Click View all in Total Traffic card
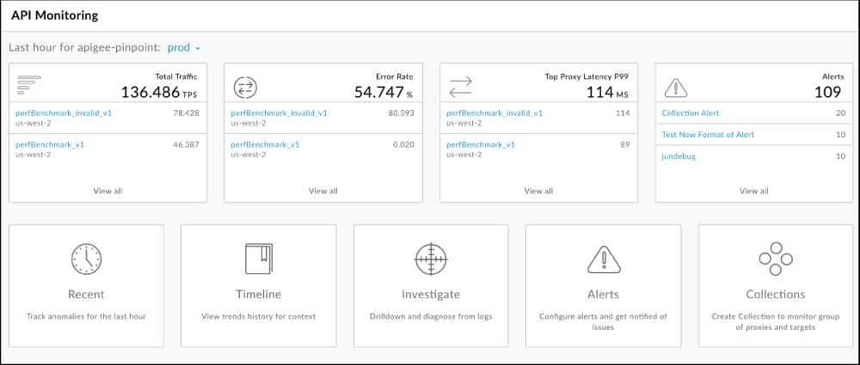The image size is (860, 365). pos(107,192)
